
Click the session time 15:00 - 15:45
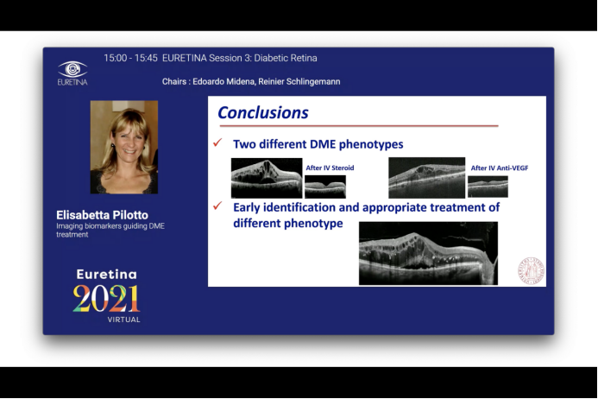130,59
